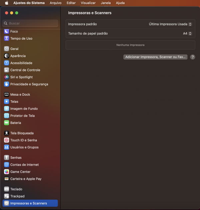This screenshot has width=200, height=210.
Task: Click the Senhas key icon
Action: tap(6, 158)
